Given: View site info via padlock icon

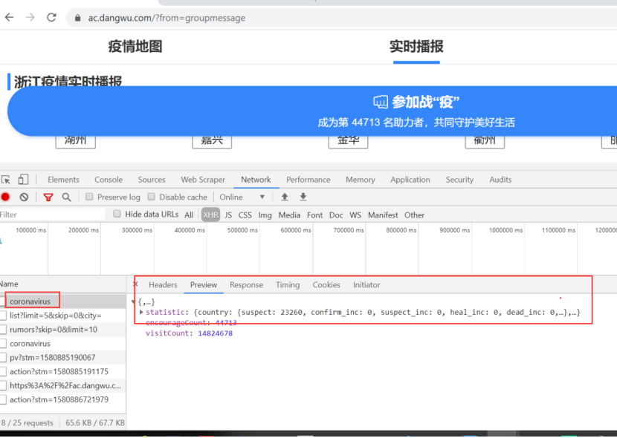Looking at the screenshot, I should pyautogui.click(x=77, y=18).
